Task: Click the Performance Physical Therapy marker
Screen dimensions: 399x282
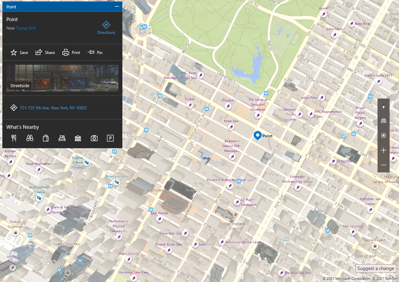Action: pyautogui.click(x=119, y=237)
